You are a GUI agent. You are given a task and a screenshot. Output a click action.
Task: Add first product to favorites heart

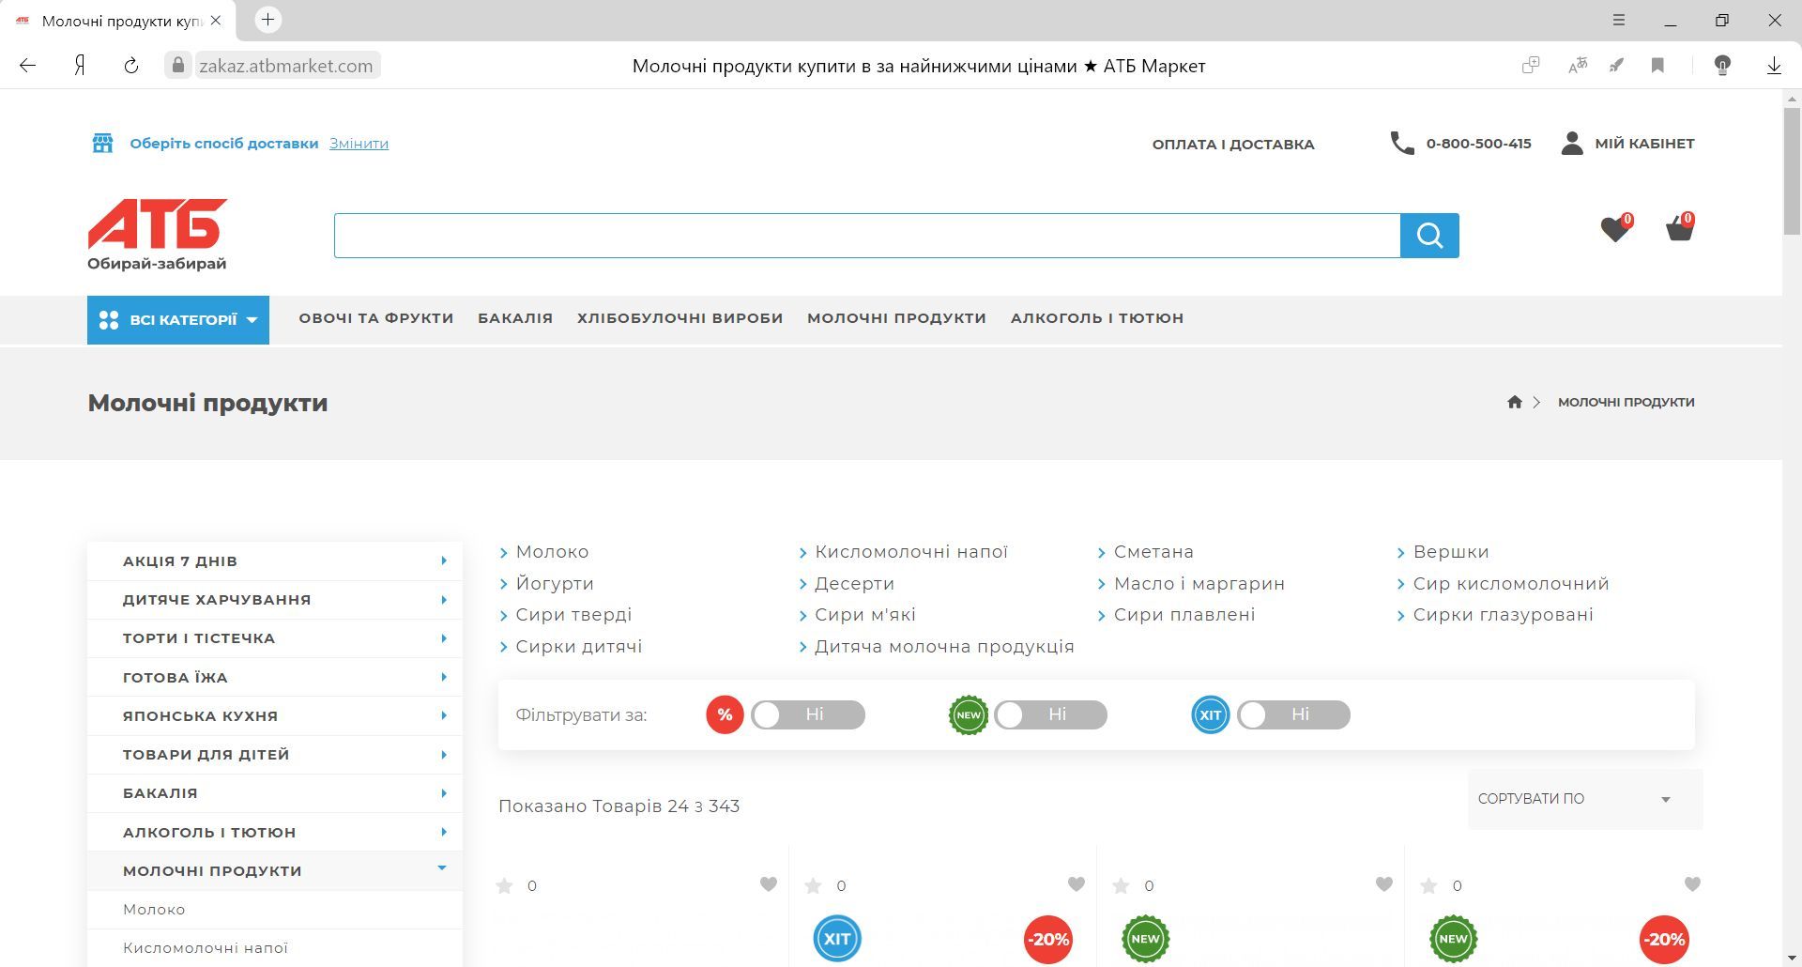pyautogui.click(x=768, y=884)
